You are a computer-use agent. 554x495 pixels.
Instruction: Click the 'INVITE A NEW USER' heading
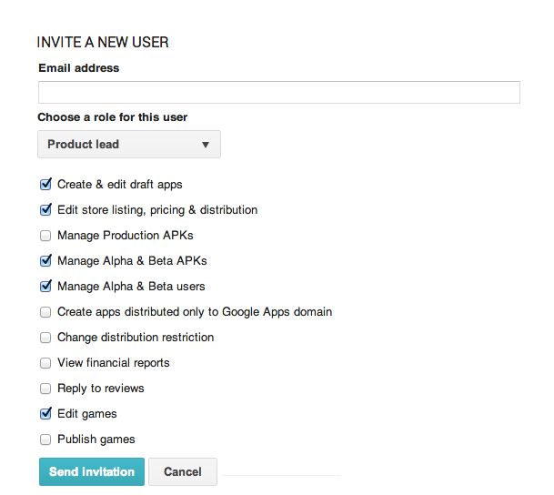pyautogui.click(x=102, y=43)
